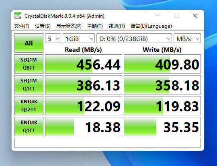Viewport: 217px width, 166px height.
Task: Open the test count dropdown showing 5
Action: coord(53,38)
